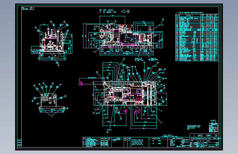Select the large plan view drawing
The image size is (238, 154).
click(x=123, y=95)
